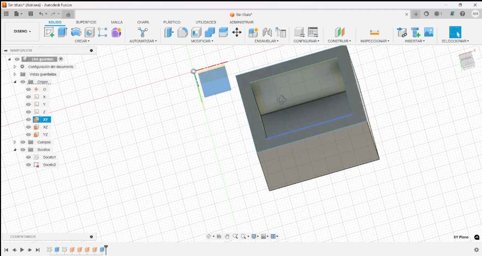This screenshot has height=256, width=482.
Task: Open Insert McMaster-Carr Component icon
Action: pyautogui.click(x=415, y=32)
